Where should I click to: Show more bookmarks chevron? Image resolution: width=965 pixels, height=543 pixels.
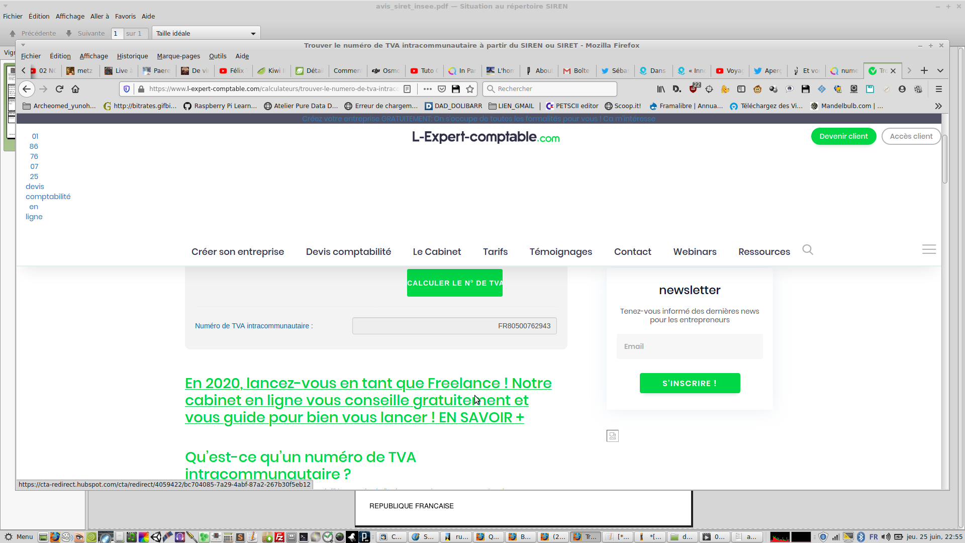tap(938, 106)
